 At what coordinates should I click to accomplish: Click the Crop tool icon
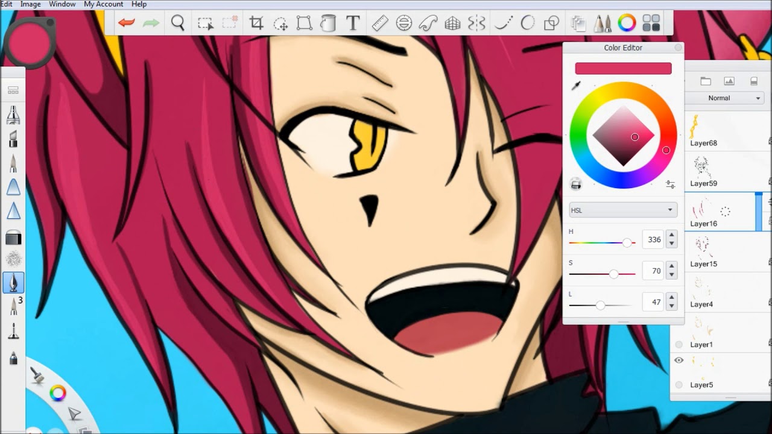[x=256, y=23]
